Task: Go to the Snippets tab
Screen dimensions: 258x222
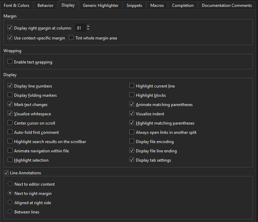Action: click(x=134, y=5)
